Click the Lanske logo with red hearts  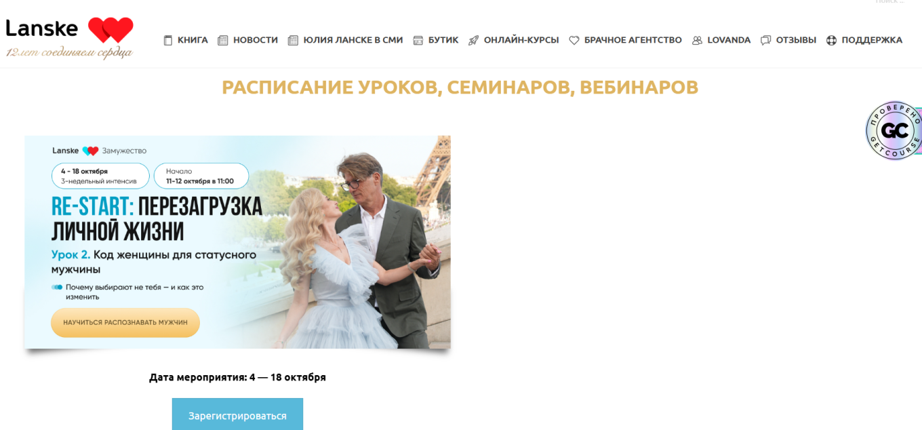[x=69, y=38]
